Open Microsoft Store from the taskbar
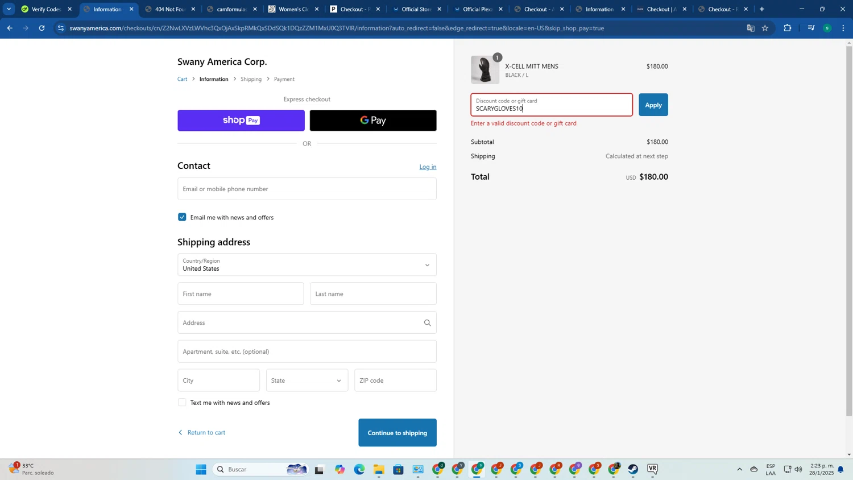The height and width of the screenshot is (480, 853). (x=398, y=469)
